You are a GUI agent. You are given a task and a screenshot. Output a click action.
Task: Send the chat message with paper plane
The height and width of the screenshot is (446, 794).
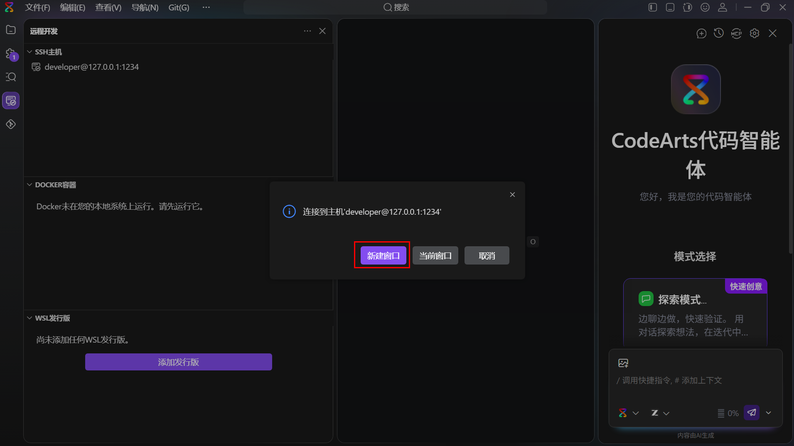coord(752,412)
